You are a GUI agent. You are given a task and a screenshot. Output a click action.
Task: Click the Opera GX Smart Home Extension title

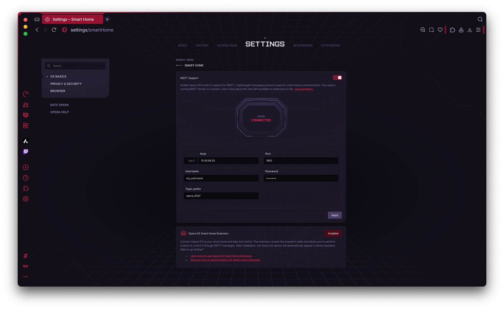click(208, 233)
